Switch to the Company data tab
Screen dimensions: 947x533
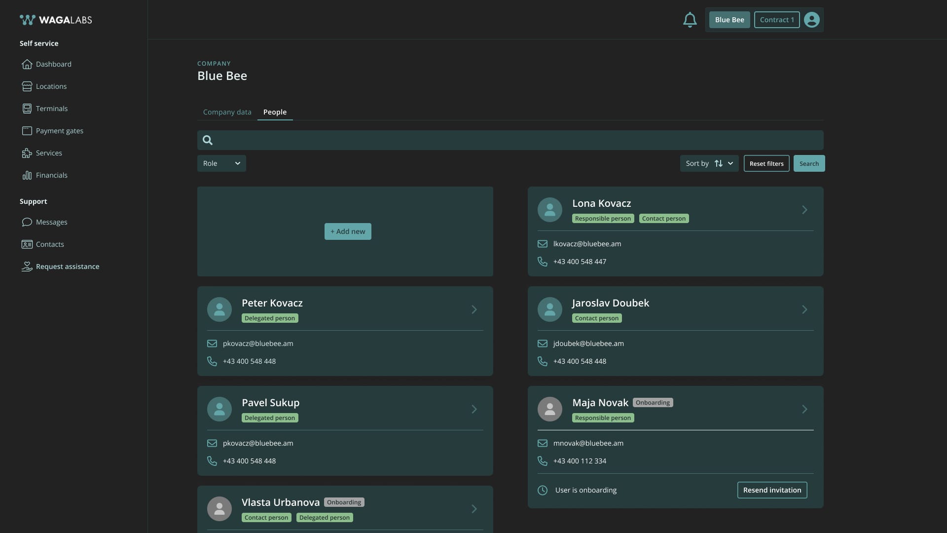(x=227, y=112)
